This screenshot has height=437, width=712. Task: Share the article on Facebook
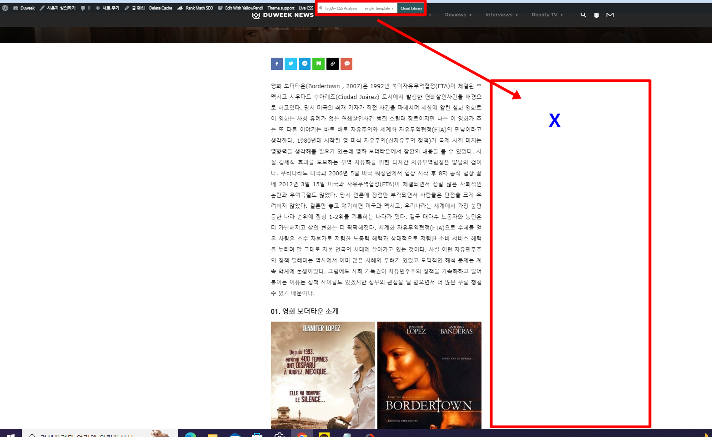[x=277, y=64]
